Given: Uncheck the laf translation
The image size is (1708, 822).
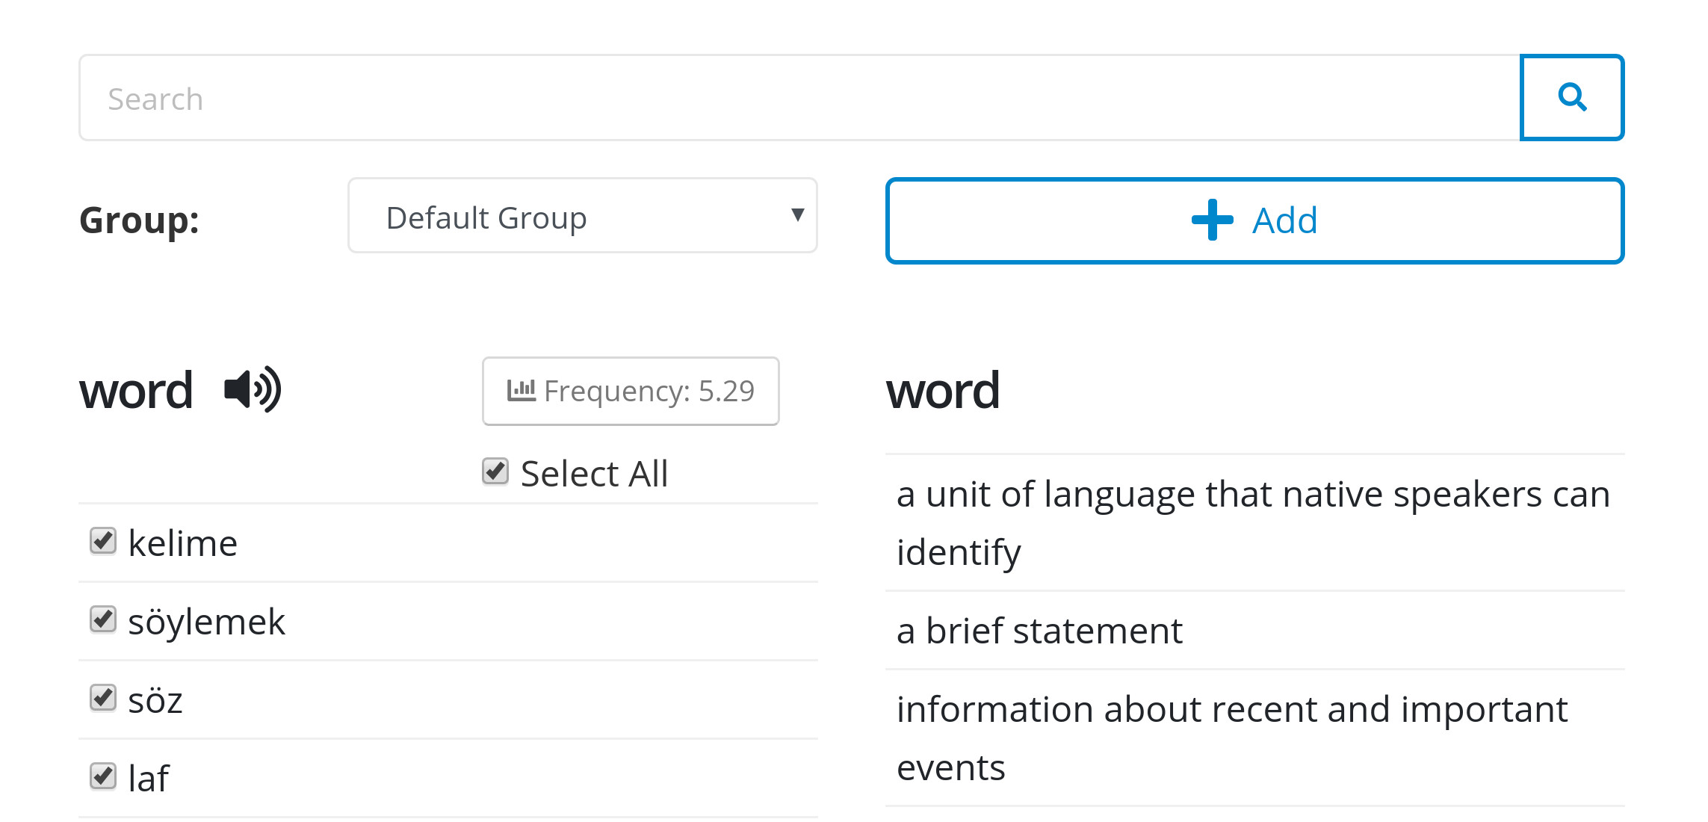Looking at the screenshot, I should (x=103, y=776).
